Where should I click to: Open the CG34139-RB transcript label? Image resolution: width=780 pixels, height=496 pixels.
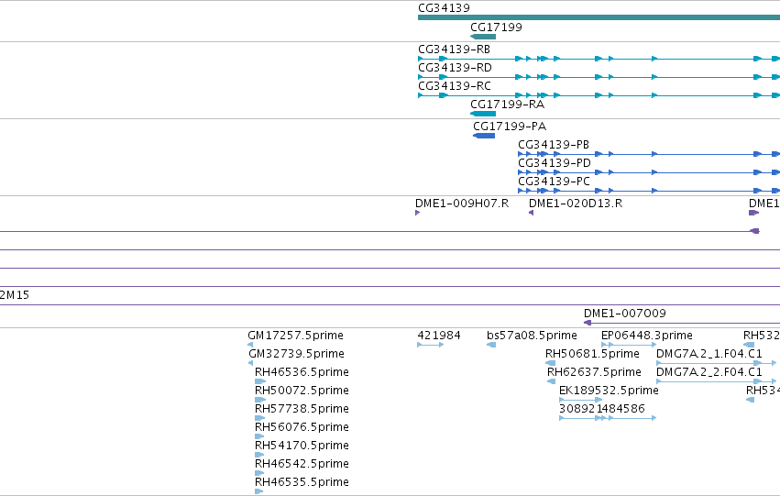point(455,50)
